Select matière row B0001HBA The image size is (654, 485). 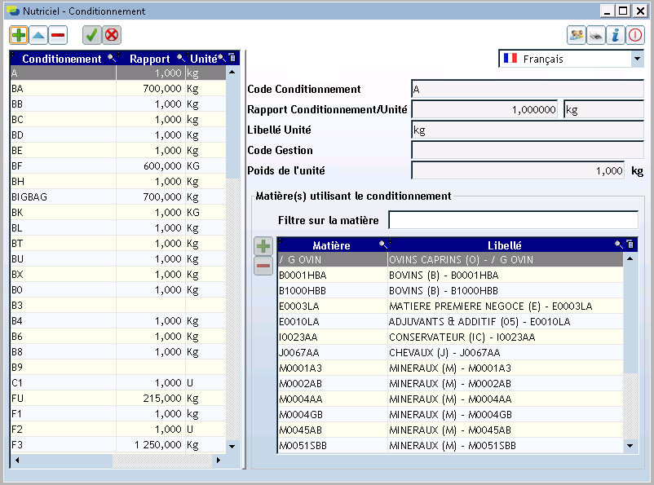450,276
